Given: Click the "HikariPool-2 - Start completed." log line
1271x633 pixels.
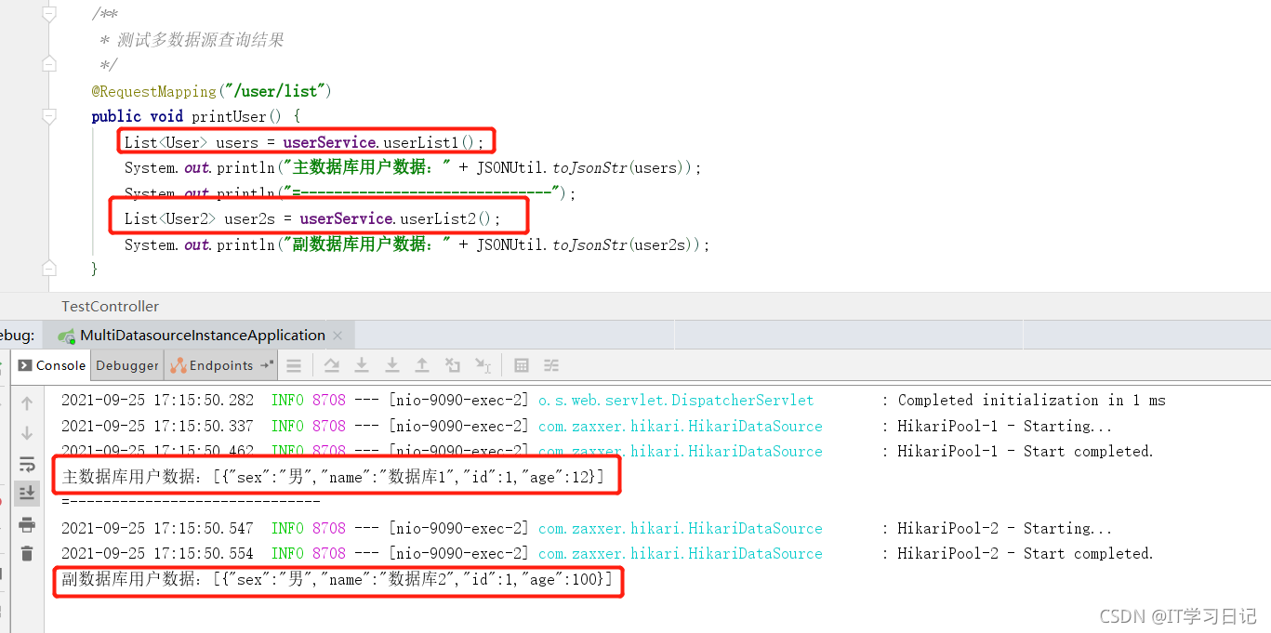Looking at the screenshot, I should pyautogui.click(x=607, y=554).
